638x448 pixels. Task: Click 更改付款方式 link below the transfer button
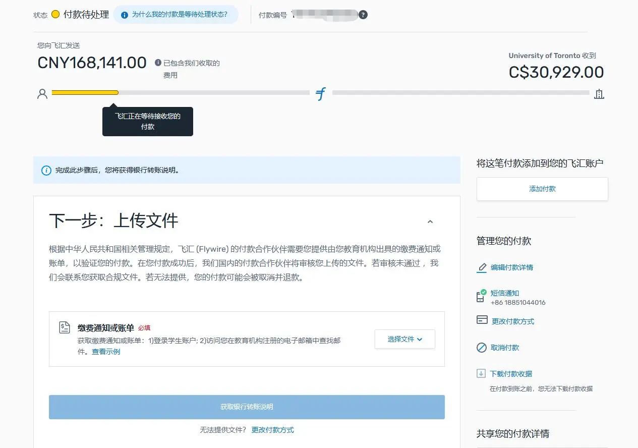[x=273, y=430]
